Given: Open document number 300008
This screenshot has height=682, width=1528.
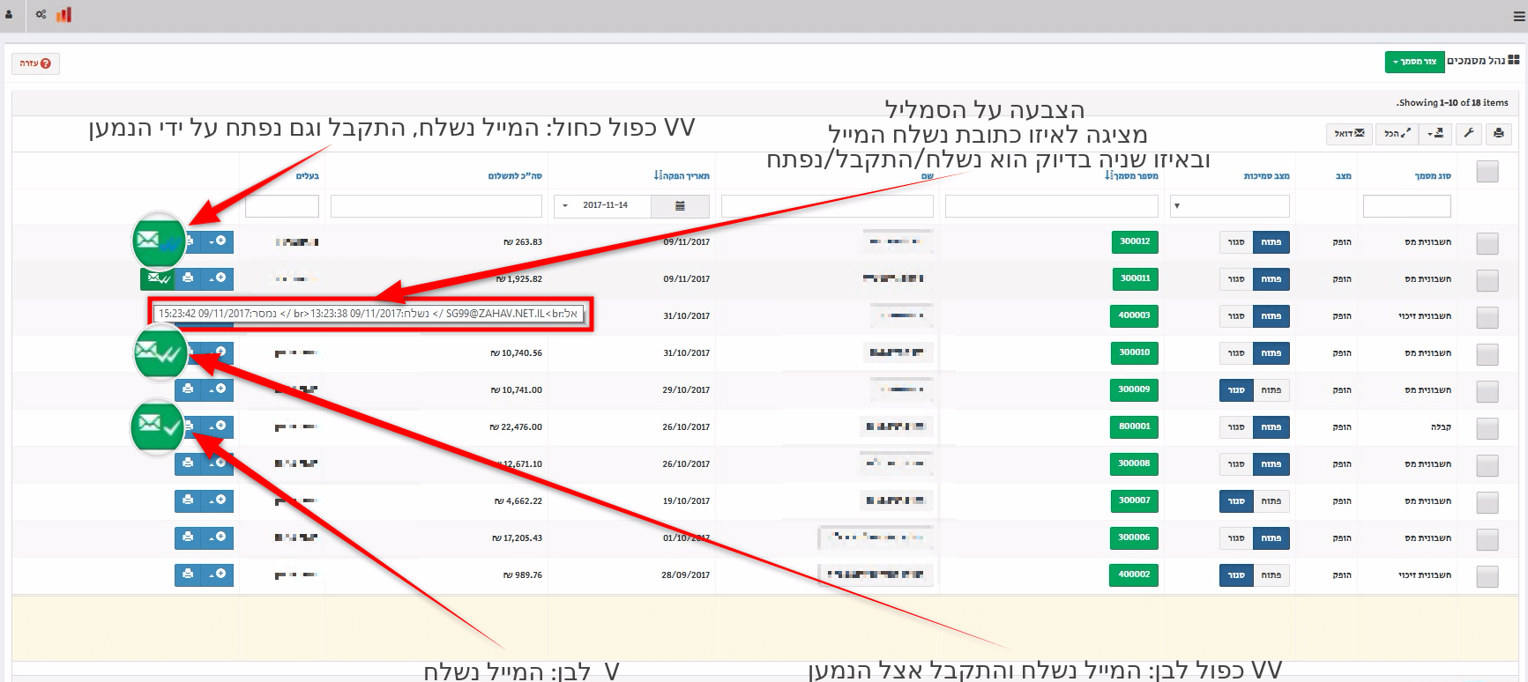Looking at the screenshot, I should 1134,463.
